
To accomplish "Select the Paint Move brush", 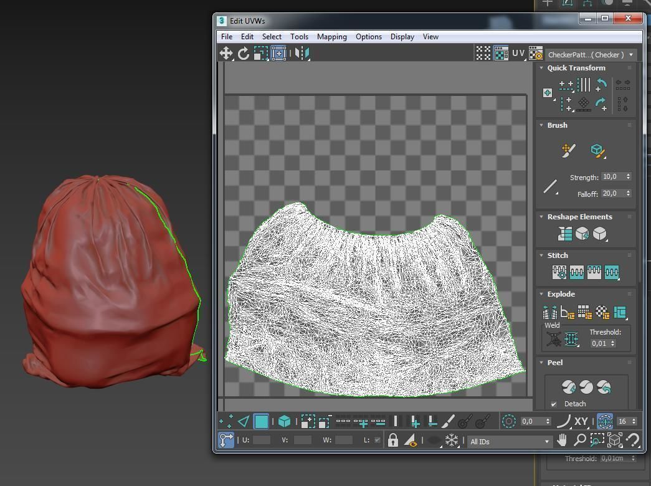I will pyautogui.click(x=568, y=150).
